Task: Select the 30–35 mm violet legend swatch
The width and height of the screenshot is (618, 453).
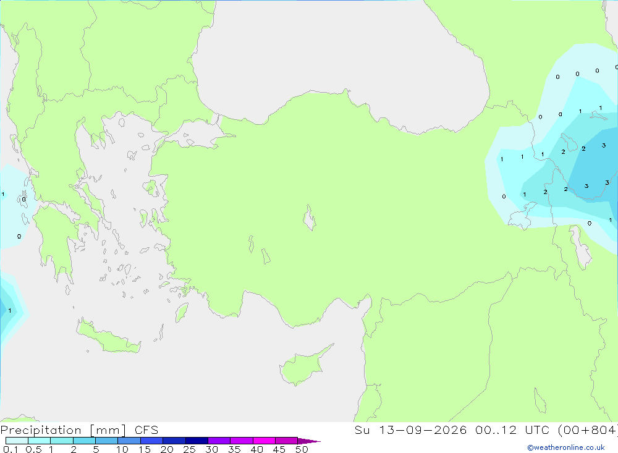Action: click(219, 441)
